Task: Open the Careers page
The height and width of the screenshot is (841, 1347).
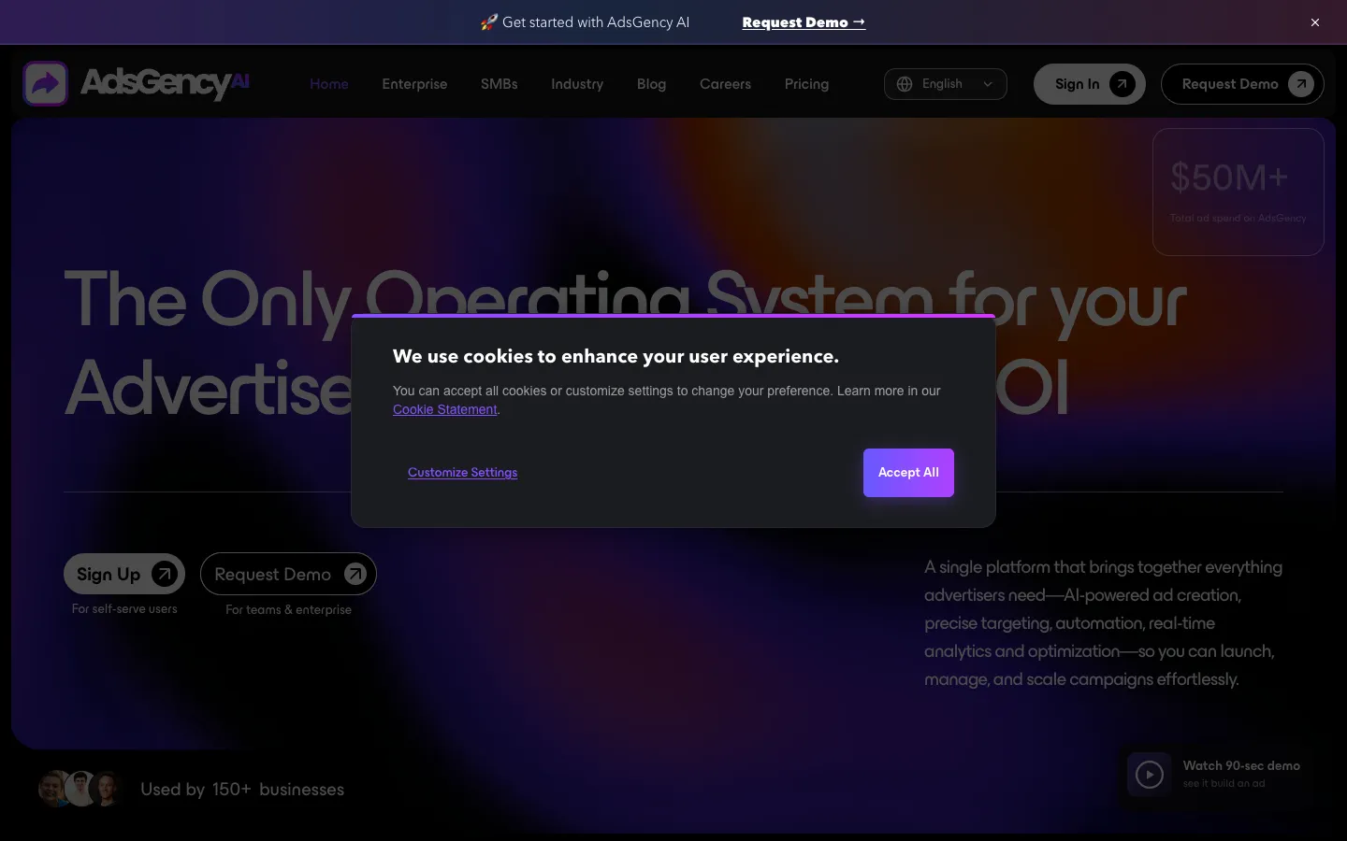Action: click(726, 84)
